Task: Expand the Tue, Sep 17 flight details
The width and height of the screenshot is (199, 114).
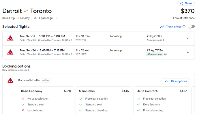Action: tap(188, 38)
